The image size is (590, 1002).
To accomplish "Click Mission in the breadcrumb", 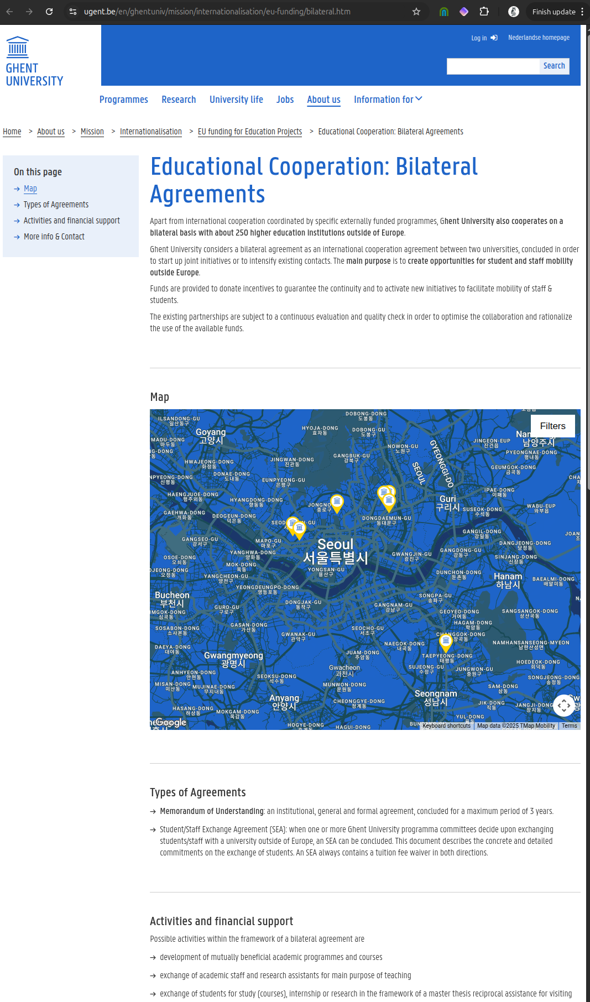I will [x=92, y=132].
